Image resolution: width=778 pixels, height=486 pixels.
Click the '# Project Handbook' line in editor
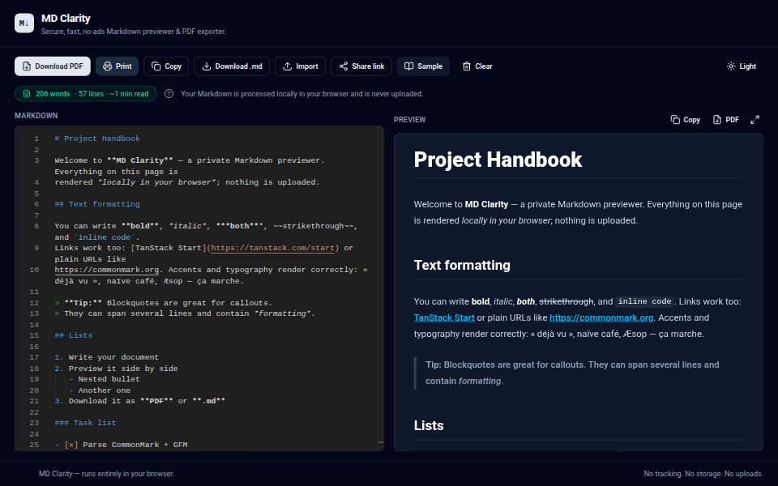tap(97, 139)
